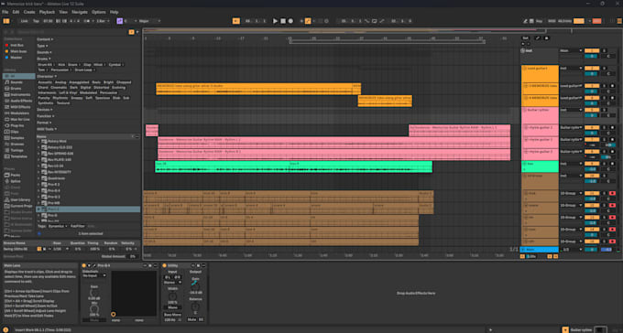Click the MIDI map mode button

[552, 21]
